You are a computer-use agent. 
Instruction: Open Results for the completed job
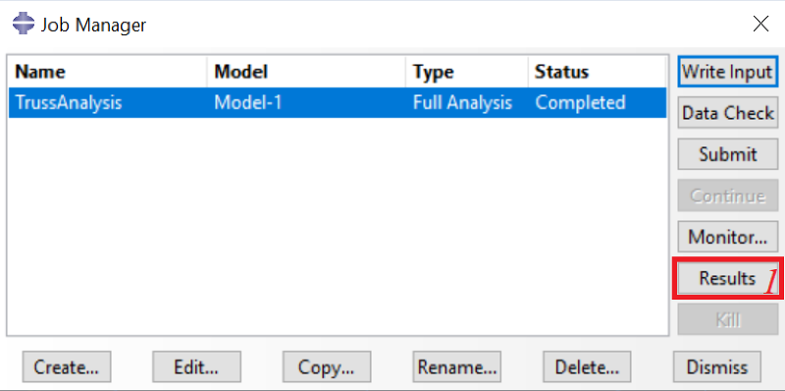click(x=728, y=278)
